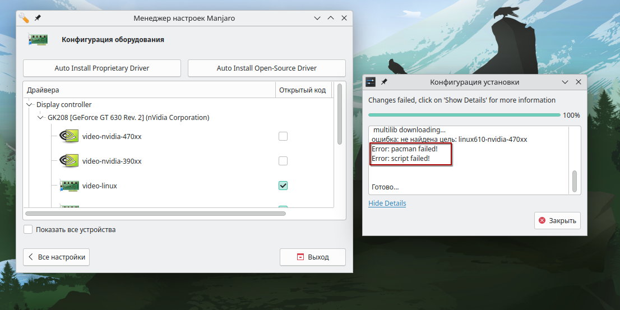The image size is (620, 310).
Task: Maximize the Manjaro settings manager window
Action: (x=331, y=18)
